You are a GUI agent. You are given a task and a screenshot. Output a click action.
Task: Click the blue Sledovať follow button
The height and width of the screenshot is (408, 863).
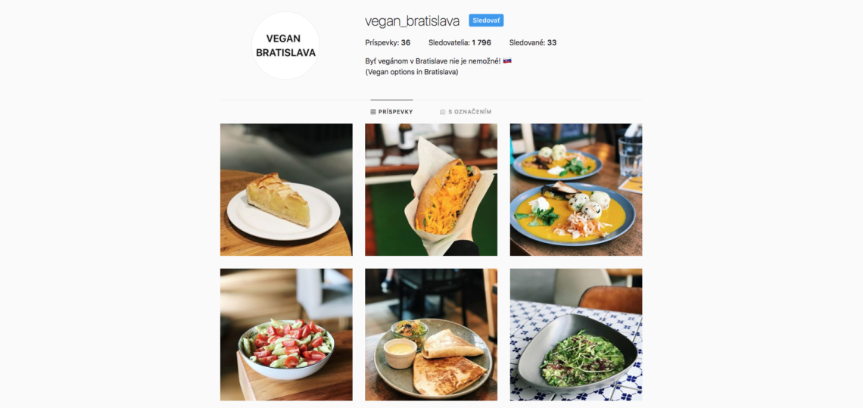click(486, 20)
